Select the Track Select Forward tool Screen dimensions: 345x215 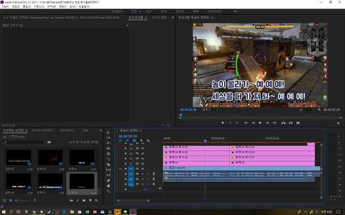pyautogui.click(x=108, y=138)
